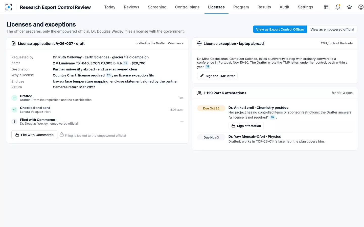Open the Audit tab
This screenshot has height=227, width=364.
(x=284, y=7)
